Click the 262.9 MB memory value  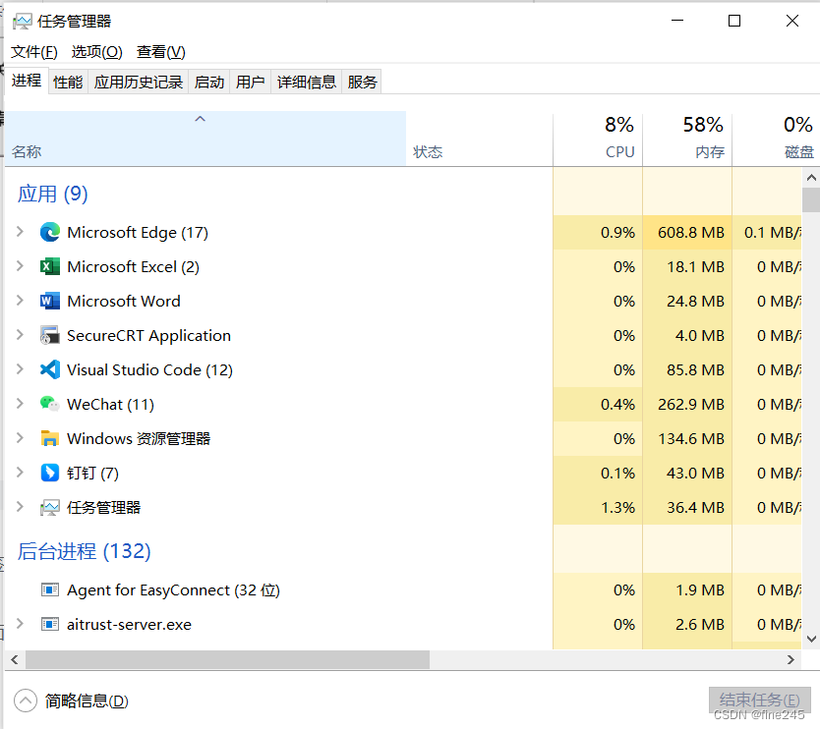[x=691, y=404]
